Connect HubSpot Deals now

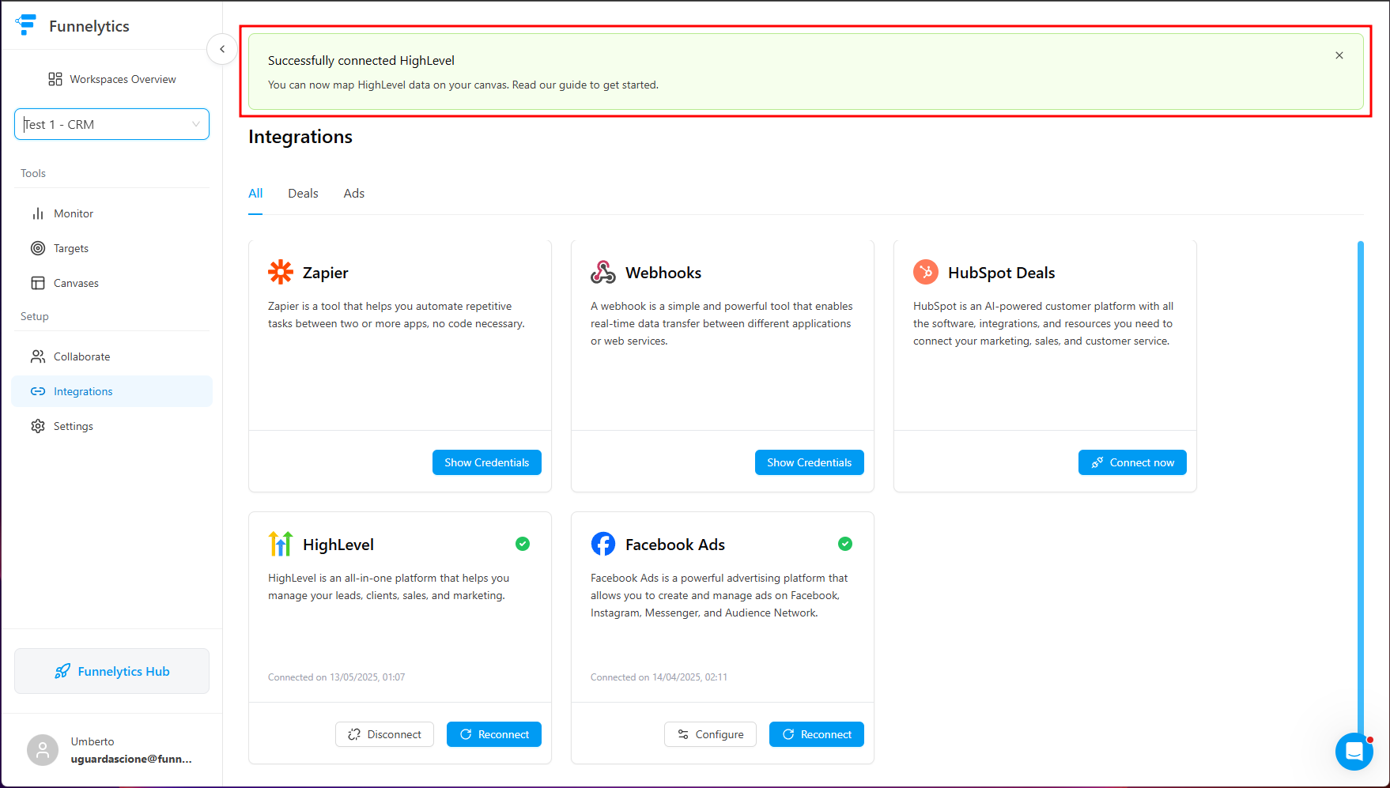pos(1132,462)
